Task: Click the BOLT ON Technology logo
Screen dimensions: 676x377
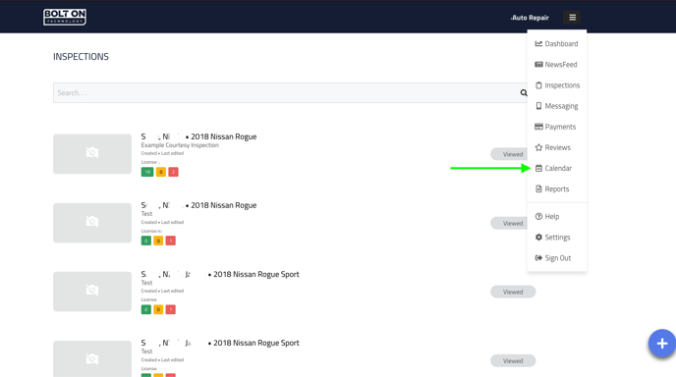Action: [65, 18]
